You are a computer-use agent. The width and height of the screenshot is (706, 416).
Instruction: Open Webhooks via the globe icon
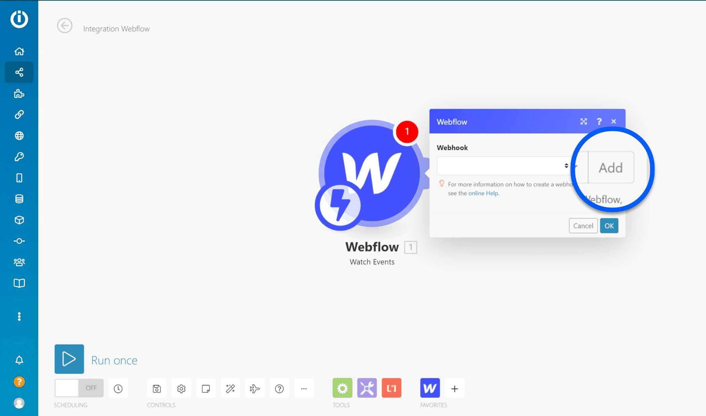tap(19, 136)
